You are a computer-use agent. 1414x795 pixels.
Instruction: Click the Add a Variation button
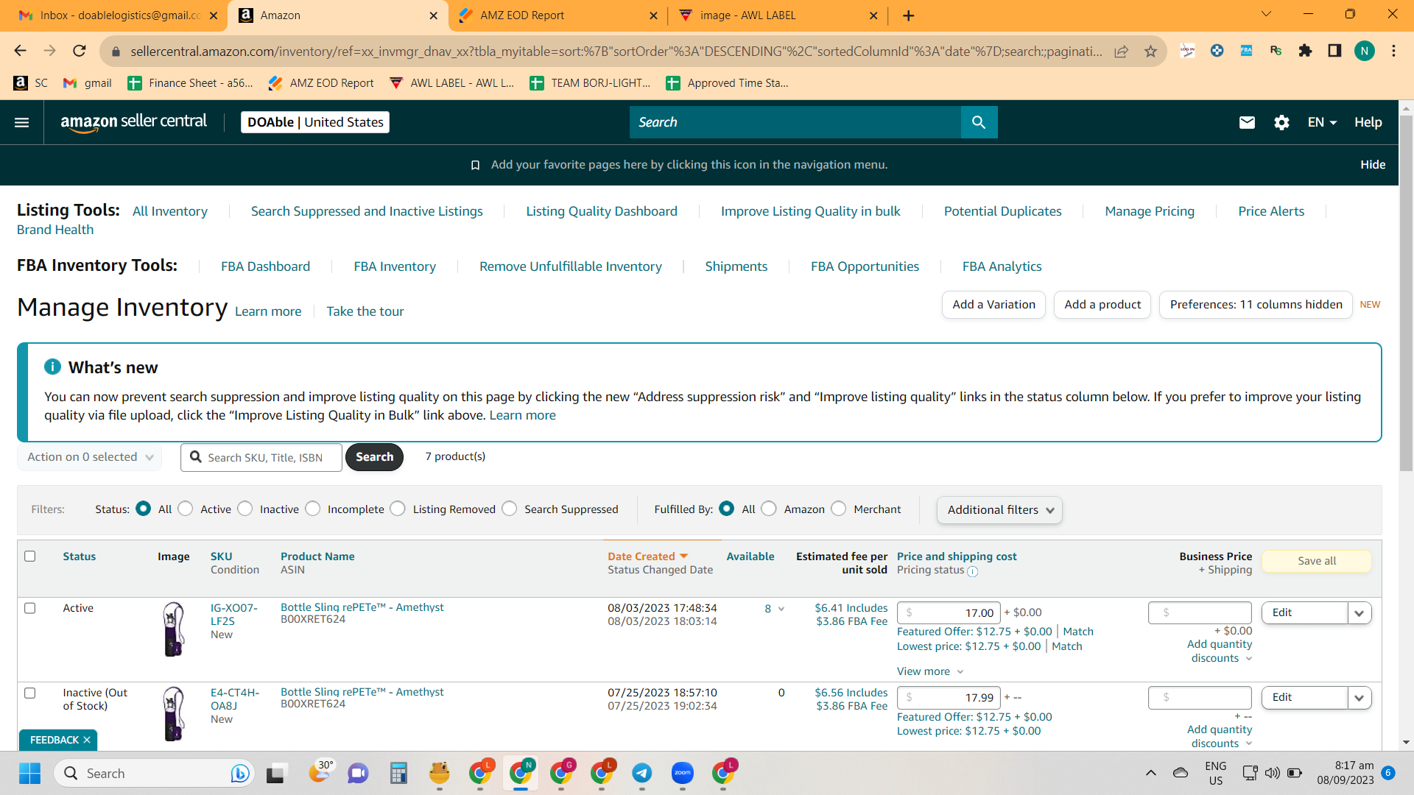pyautogui.click(x=993, y=305)
